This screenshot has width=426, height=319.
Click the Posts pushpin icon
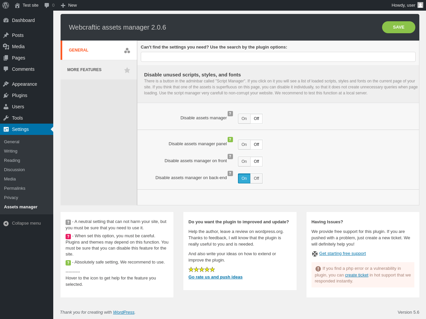click(6, 35)
